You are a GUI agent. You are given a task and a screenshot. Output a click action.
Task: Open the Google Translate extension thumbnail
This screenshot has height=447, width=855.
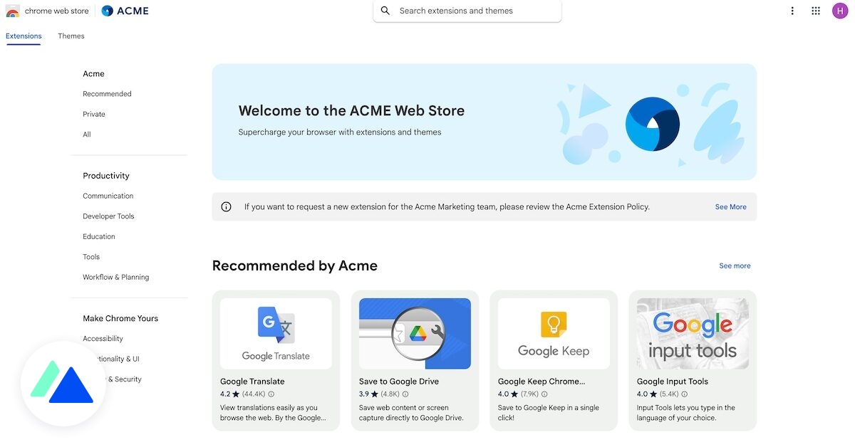click(276, 333)
